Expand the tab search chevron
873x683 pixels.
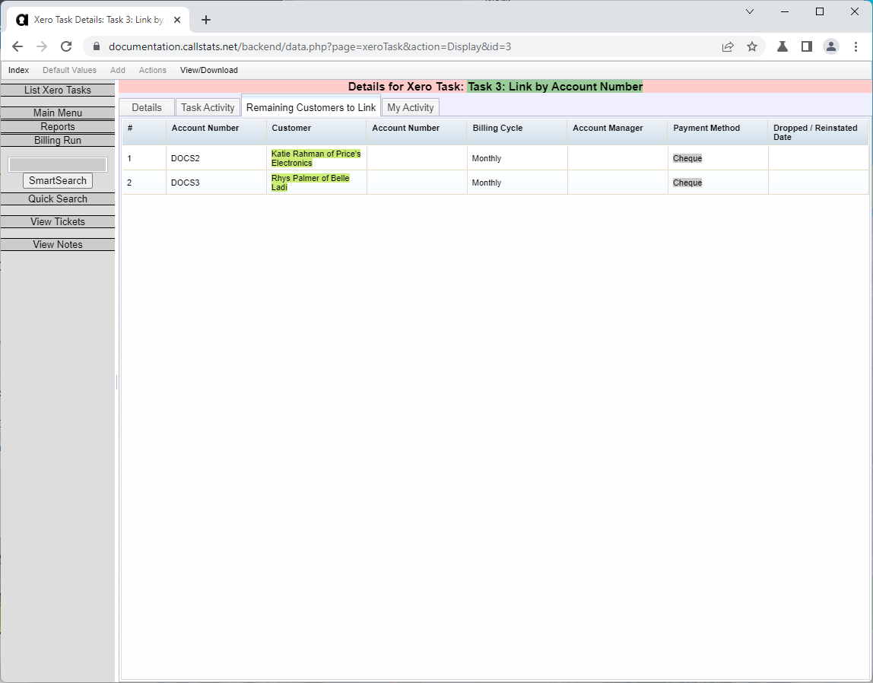[750, 11]
